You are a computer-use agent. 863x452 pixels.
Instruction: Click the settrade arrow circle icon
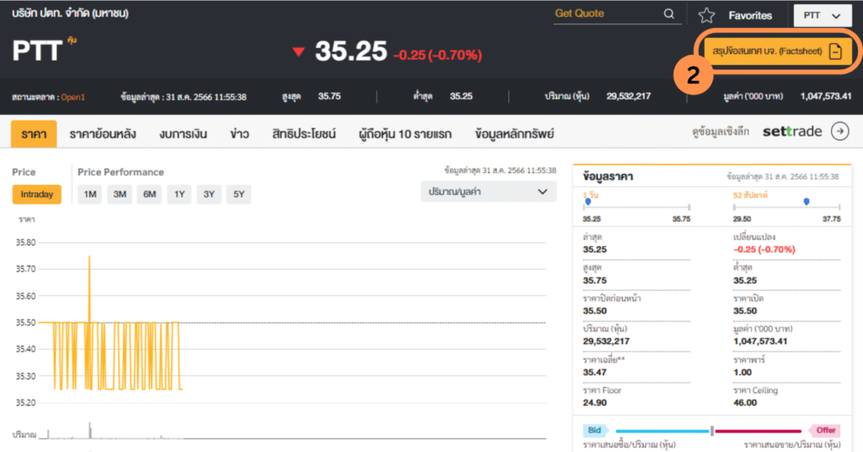tap(840, 132)
